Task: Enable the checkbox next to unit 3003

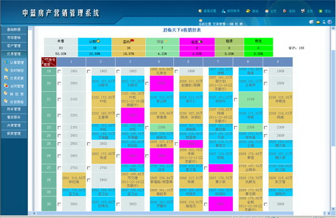Action: [x=118, y=205]
